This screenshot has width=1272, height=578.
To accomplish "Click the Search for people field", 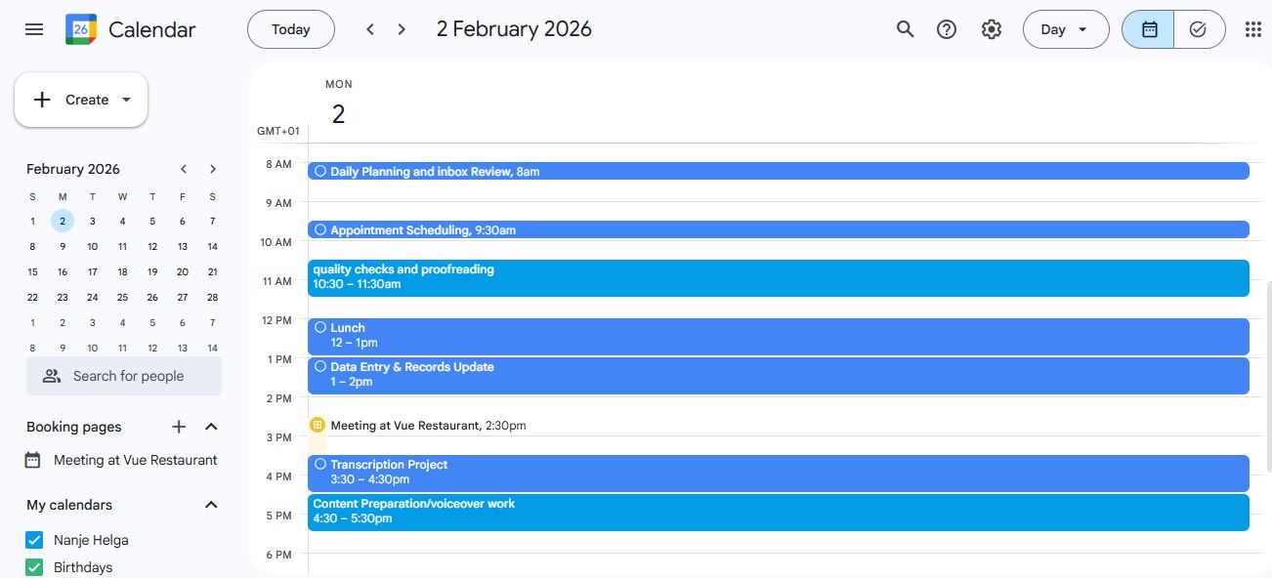I will 124,376.
